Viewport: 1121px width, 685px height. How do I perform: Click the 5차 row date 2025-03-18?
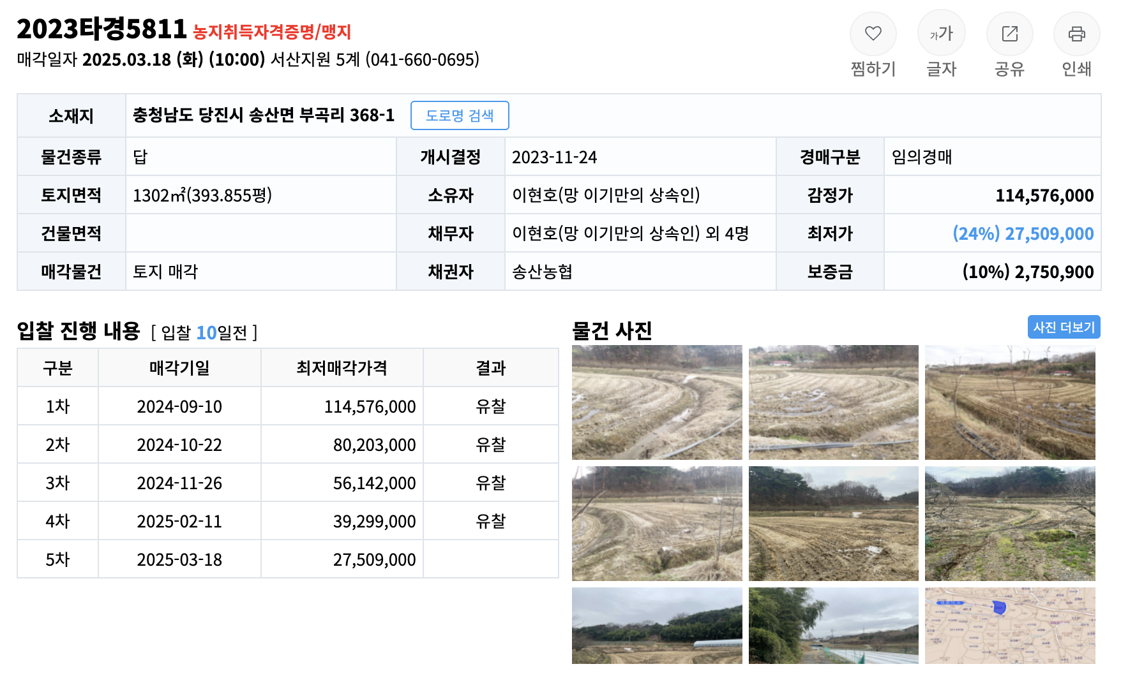[x=179, y=559]
